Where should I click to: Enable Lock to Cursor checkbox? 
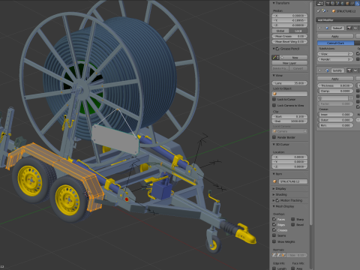click(274, 100)
